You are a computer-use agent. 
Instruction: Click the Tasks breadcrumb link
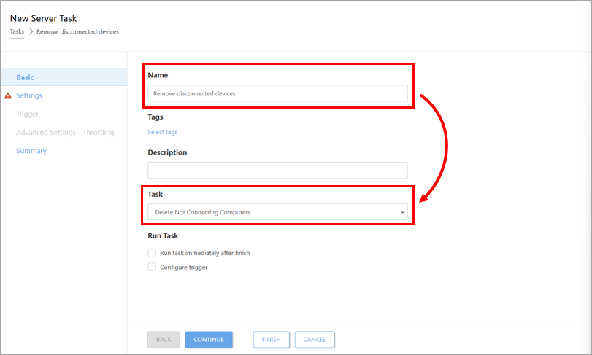[x=17, y=31]
